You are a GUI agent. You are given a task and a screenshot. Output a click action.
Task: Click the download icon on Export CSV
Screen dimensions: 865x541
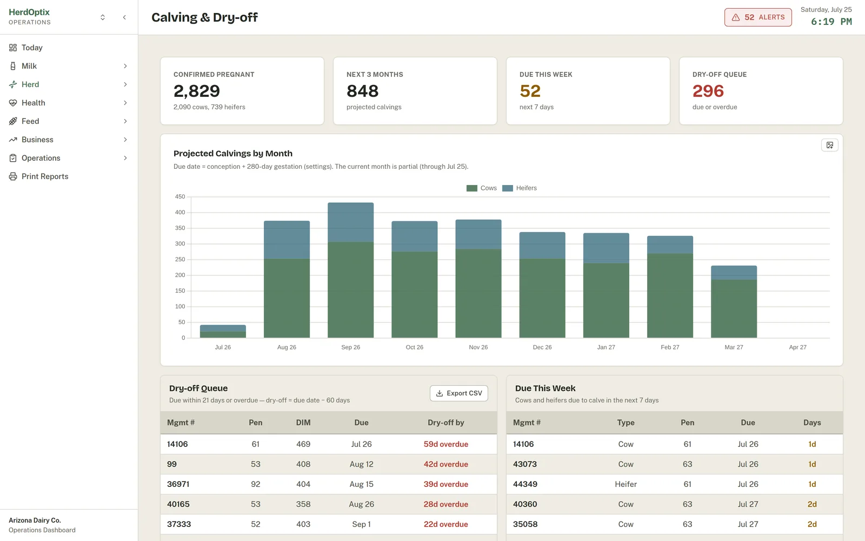(x=440, y=393)
